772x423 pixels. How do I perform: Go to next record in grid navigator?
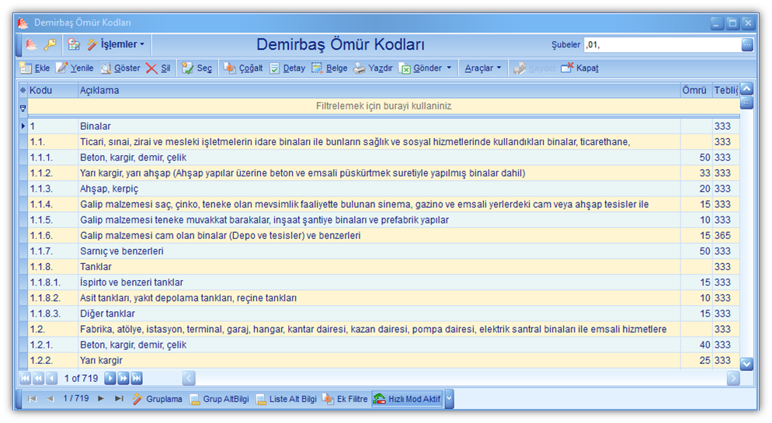(x=110, y=378)
